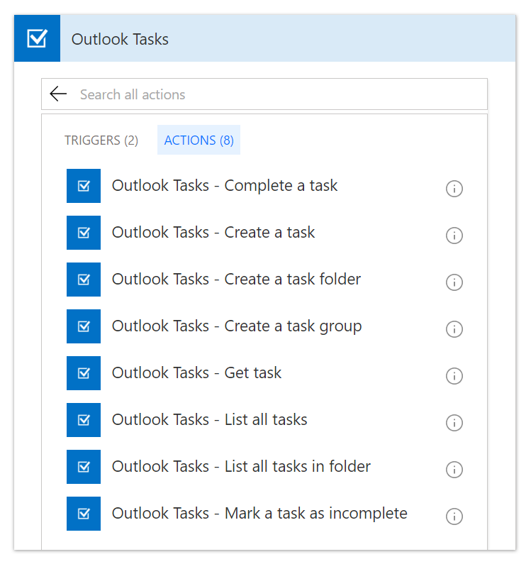
Task: Show info for Create a task
Action: coord(454,236)
